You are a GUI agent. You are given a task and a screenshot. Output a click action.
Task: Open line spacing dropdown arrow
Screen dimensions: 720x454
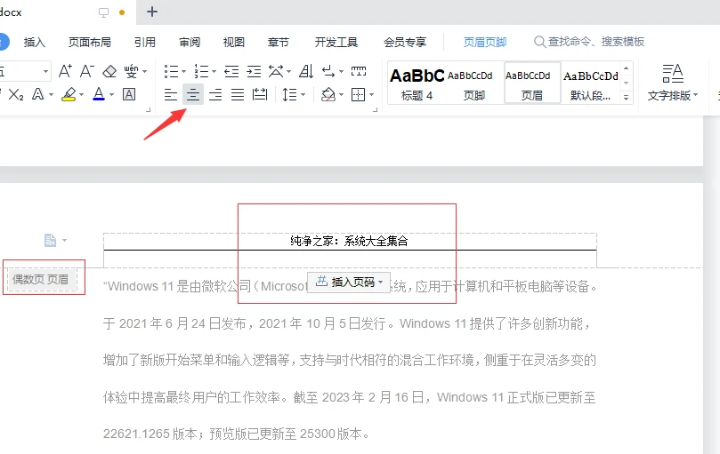pos(303,95)
